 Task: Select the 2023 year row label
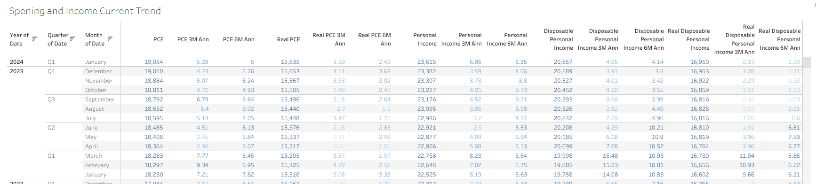[16, 71]
